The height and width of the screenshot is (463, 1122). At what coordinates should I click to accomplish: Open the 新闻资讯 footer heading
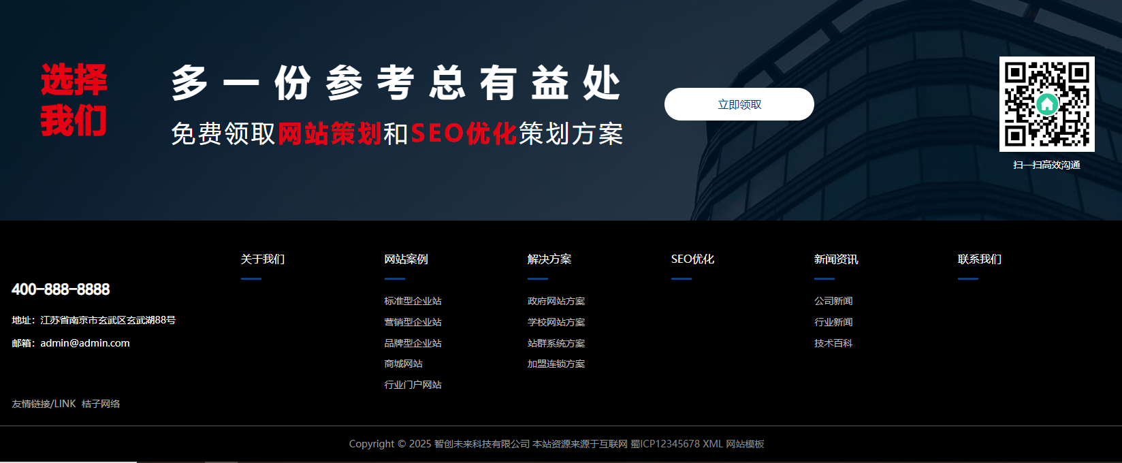coord(836,259)
